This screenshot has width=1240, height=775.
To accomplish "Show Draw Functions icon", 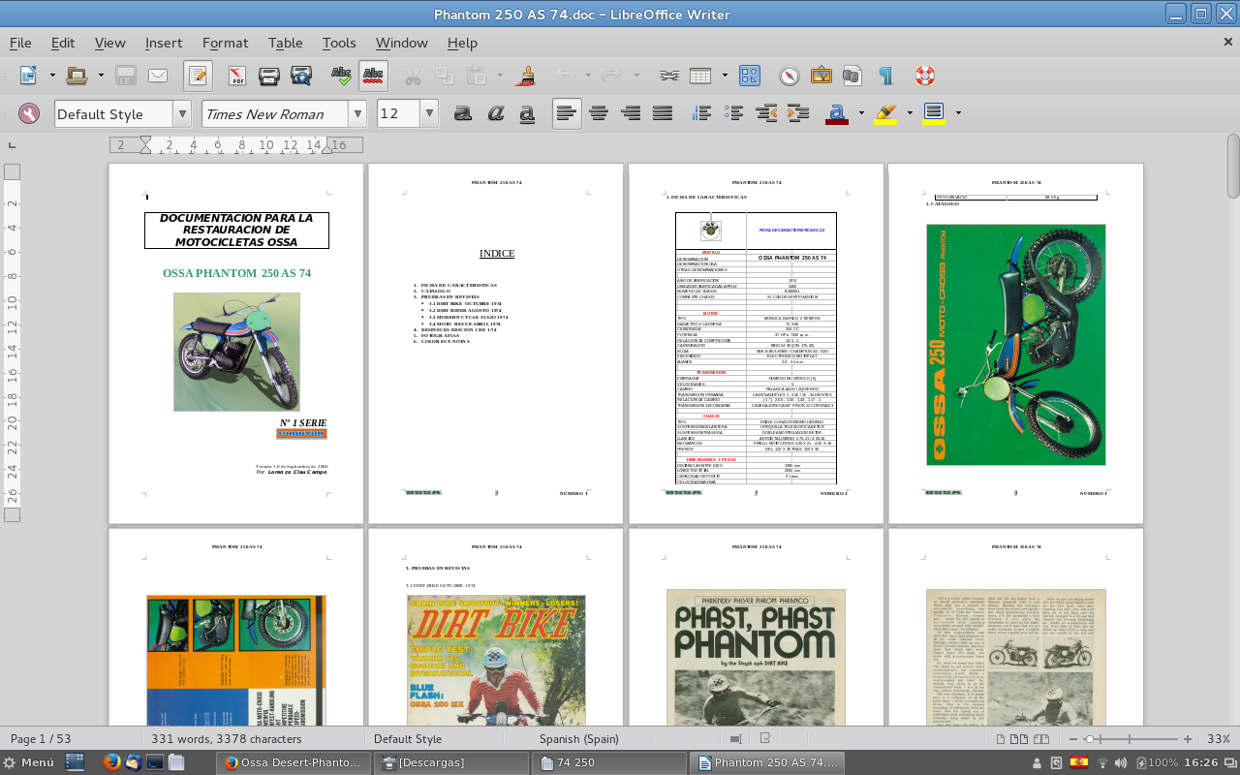I will [750, 75].
